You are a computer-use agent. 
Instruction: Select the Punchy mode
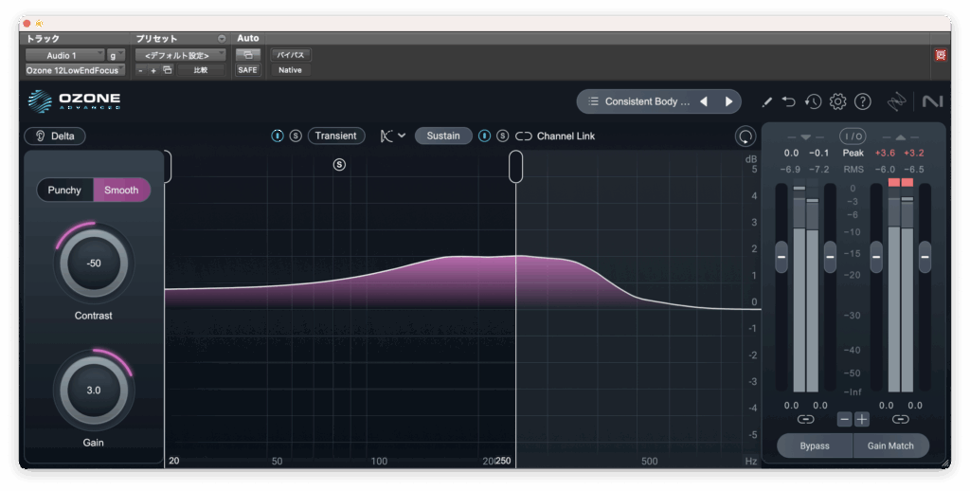coord(64,190)
